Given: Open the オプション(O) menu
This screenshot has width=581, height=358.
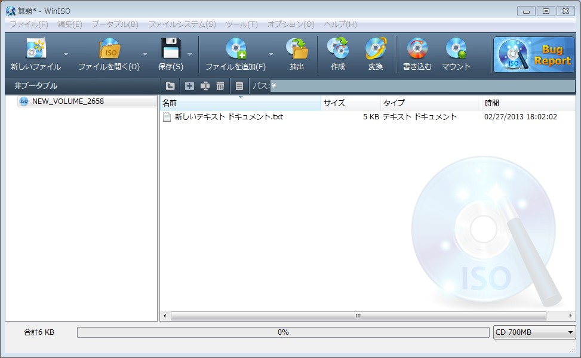Looking at the screenshot, I should pos(291,24).
